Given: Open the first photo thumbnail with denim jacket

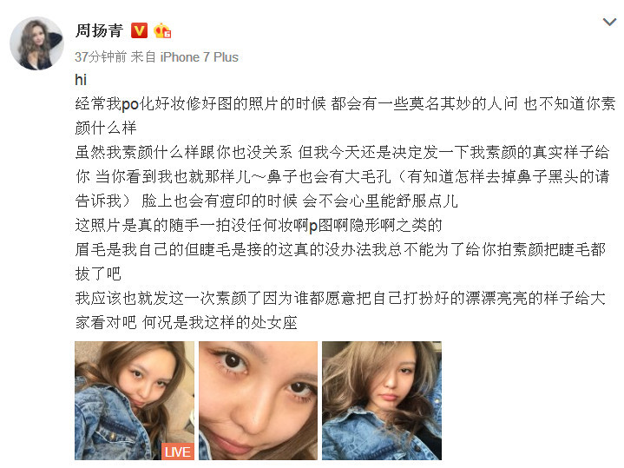Looking at the screenshot, I should click(x=135, y=400).
